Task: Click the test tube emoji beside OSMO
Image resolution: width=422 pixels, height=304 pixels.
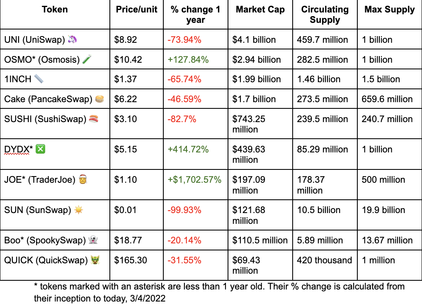Action: (87, 59)
